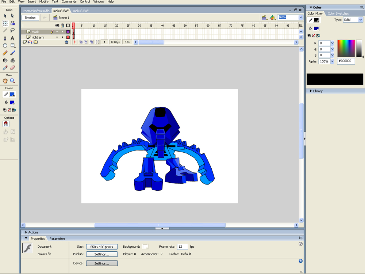
Task: Click the Paint Bucket tool
Action: (x=12, y=60)
